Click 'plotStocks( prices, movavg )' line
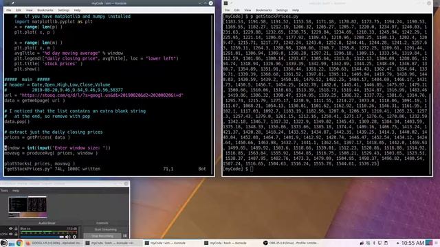 click(40, 163)
